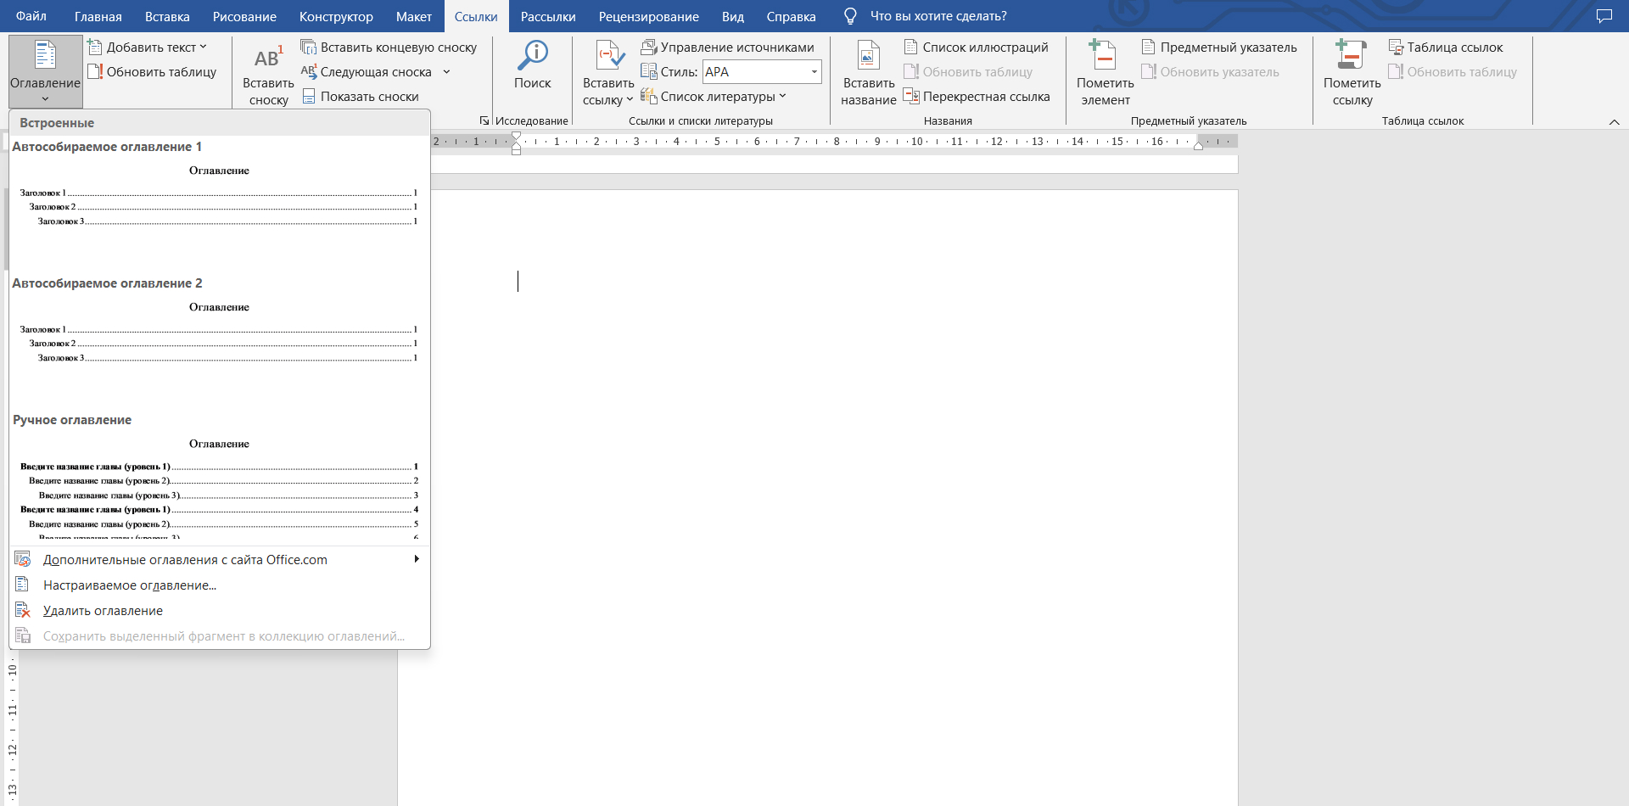1629x806 pixels.
Task: Click Вставить концевую сноску
Action: coord(389,48)
